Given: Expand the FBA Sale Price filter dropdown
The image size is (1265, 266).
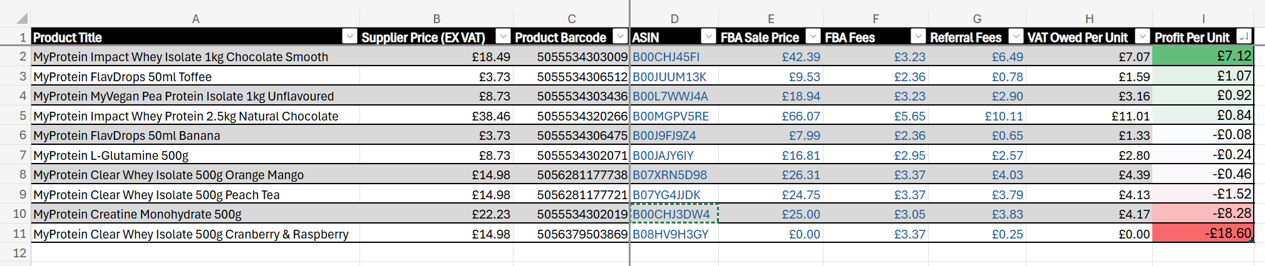Looking at the screenshot, I should [813, 37].
